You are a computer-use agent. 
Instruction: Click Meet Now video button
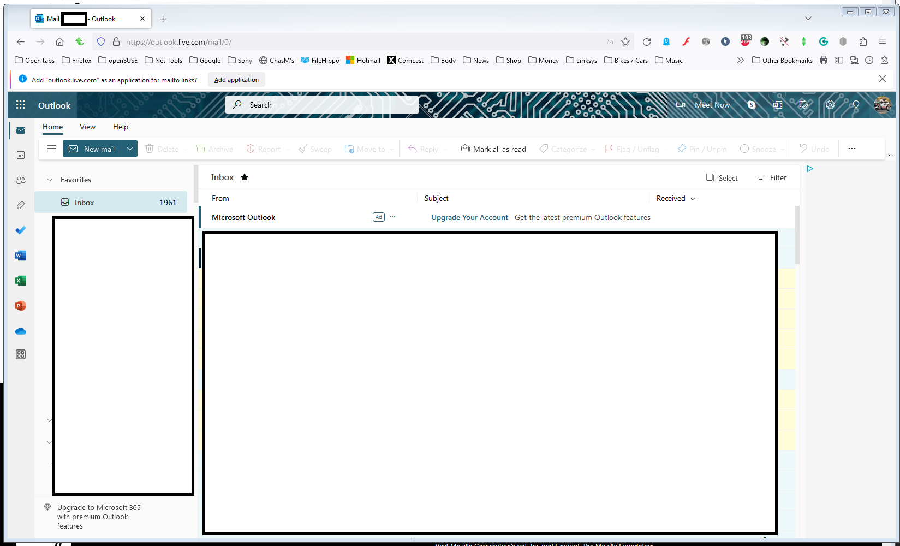[703, 105]
